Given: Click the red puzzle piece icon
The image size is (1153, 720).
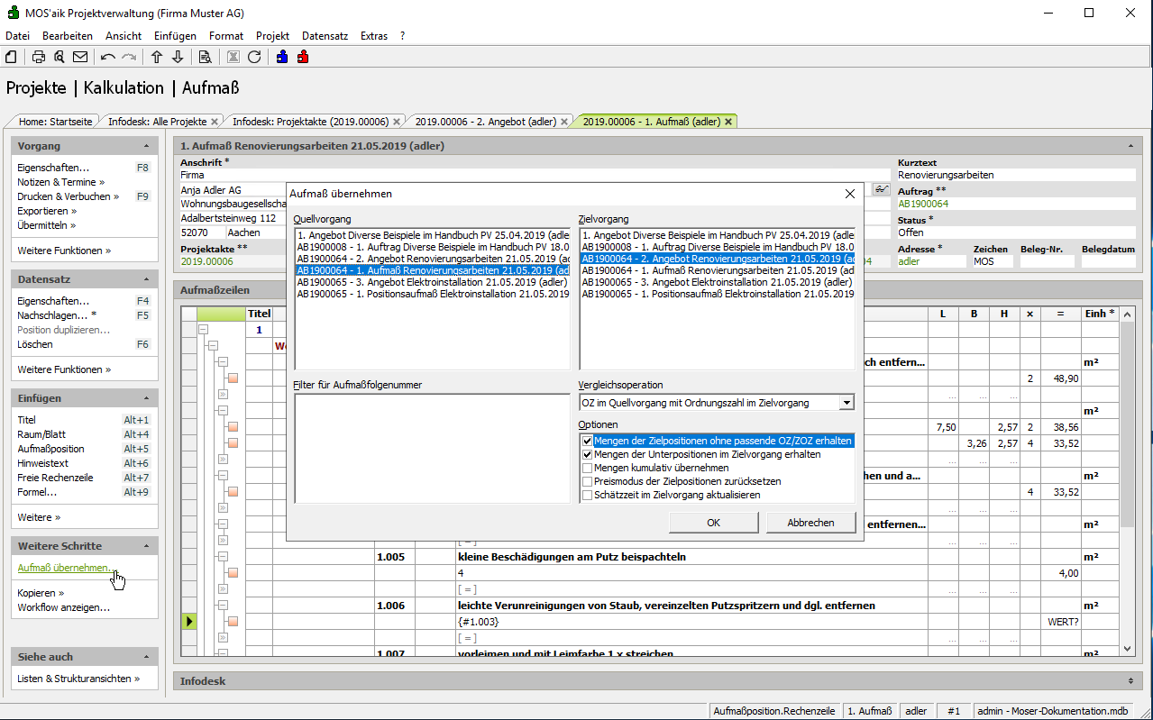Looking at the screenshot, I should click(x=303, y=57).
